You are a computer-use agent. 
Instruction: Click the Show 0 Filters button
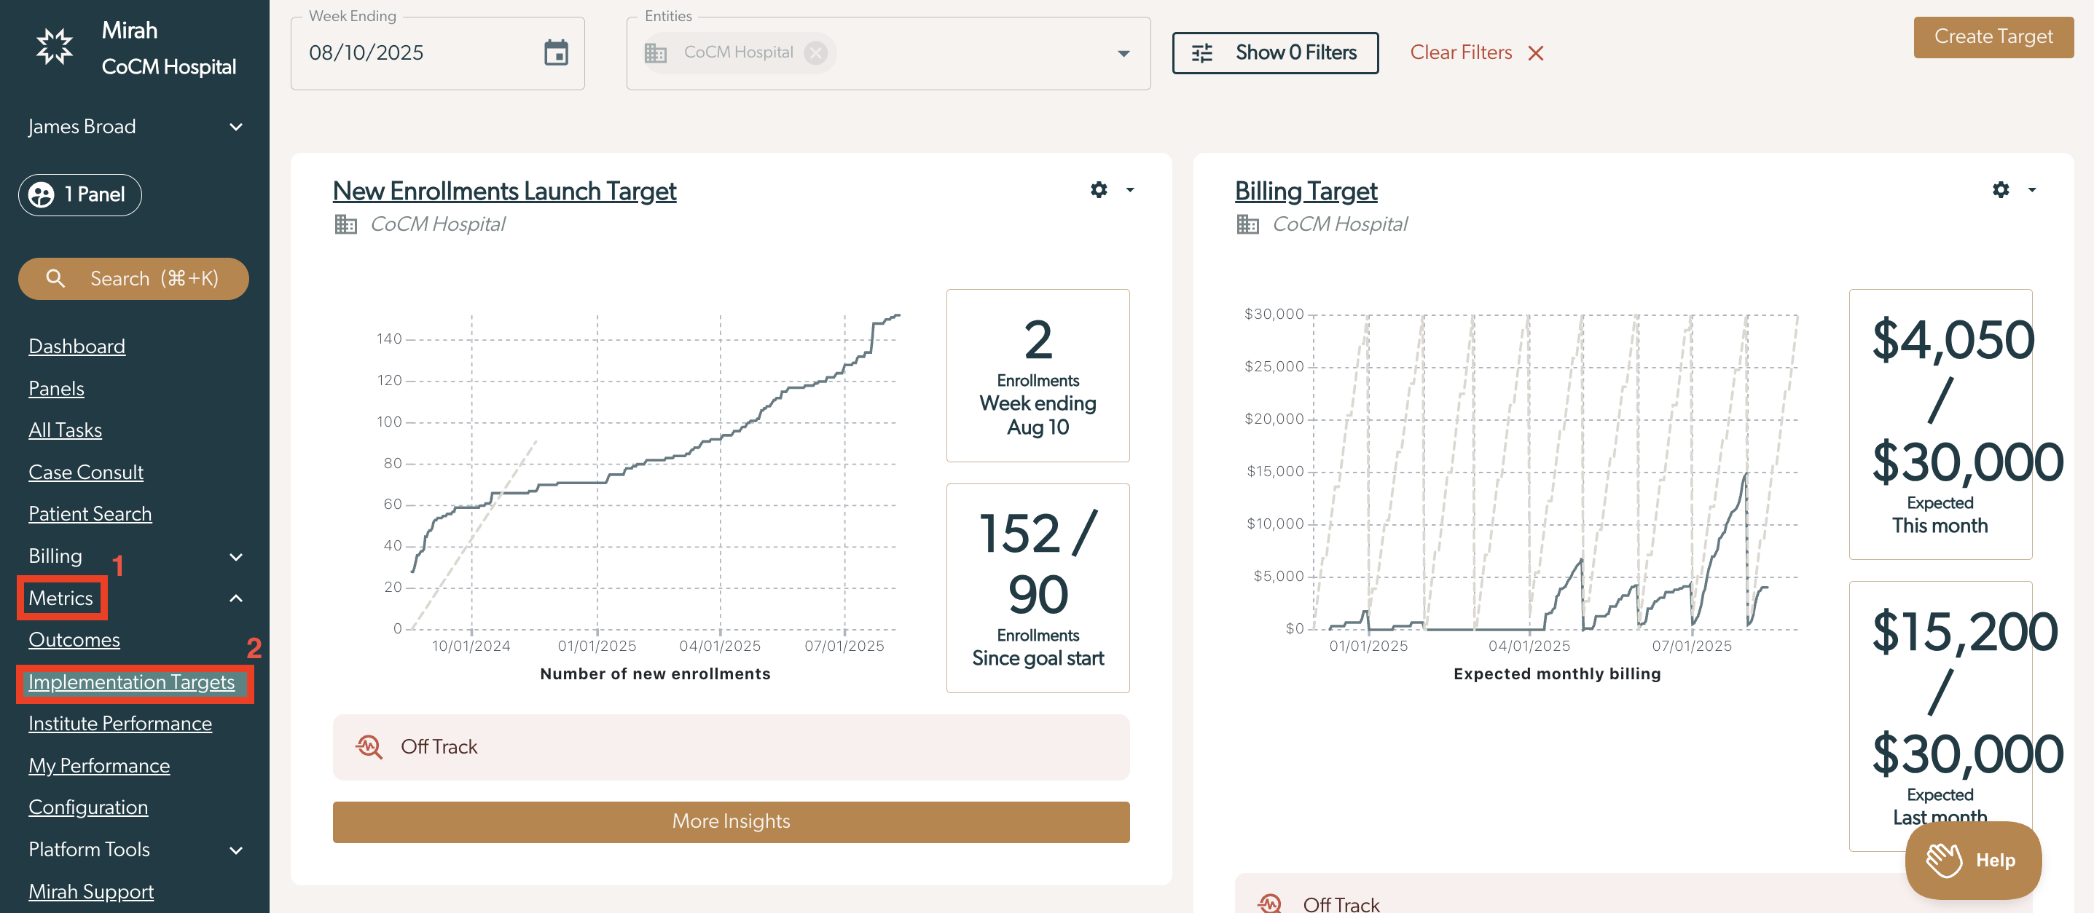1274,53
